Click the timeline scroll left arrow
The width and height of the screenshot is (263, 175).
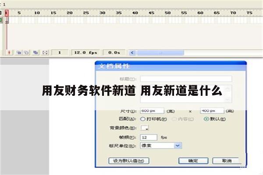point(132,53)
